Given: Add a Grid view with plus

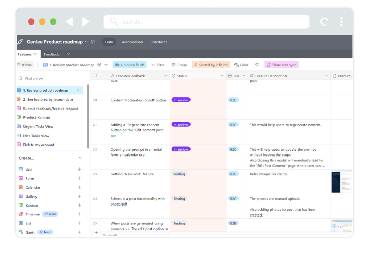Looking at the screenshot, I should point(79,170).
